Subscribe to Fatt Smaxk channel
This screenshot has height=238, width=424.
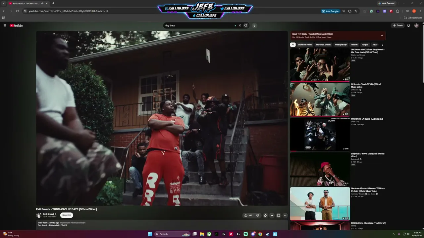pos(67,215)
